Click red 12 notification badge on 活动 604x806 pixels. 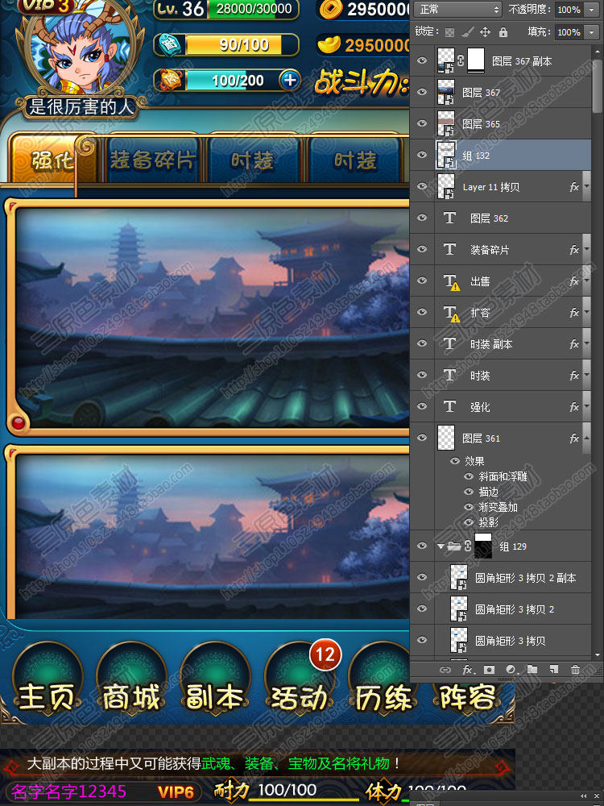click(325, 654)
